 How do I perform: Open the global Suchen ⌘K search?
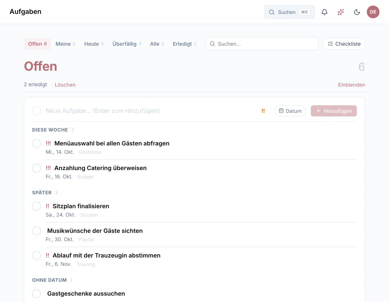[x=290, y=12]
